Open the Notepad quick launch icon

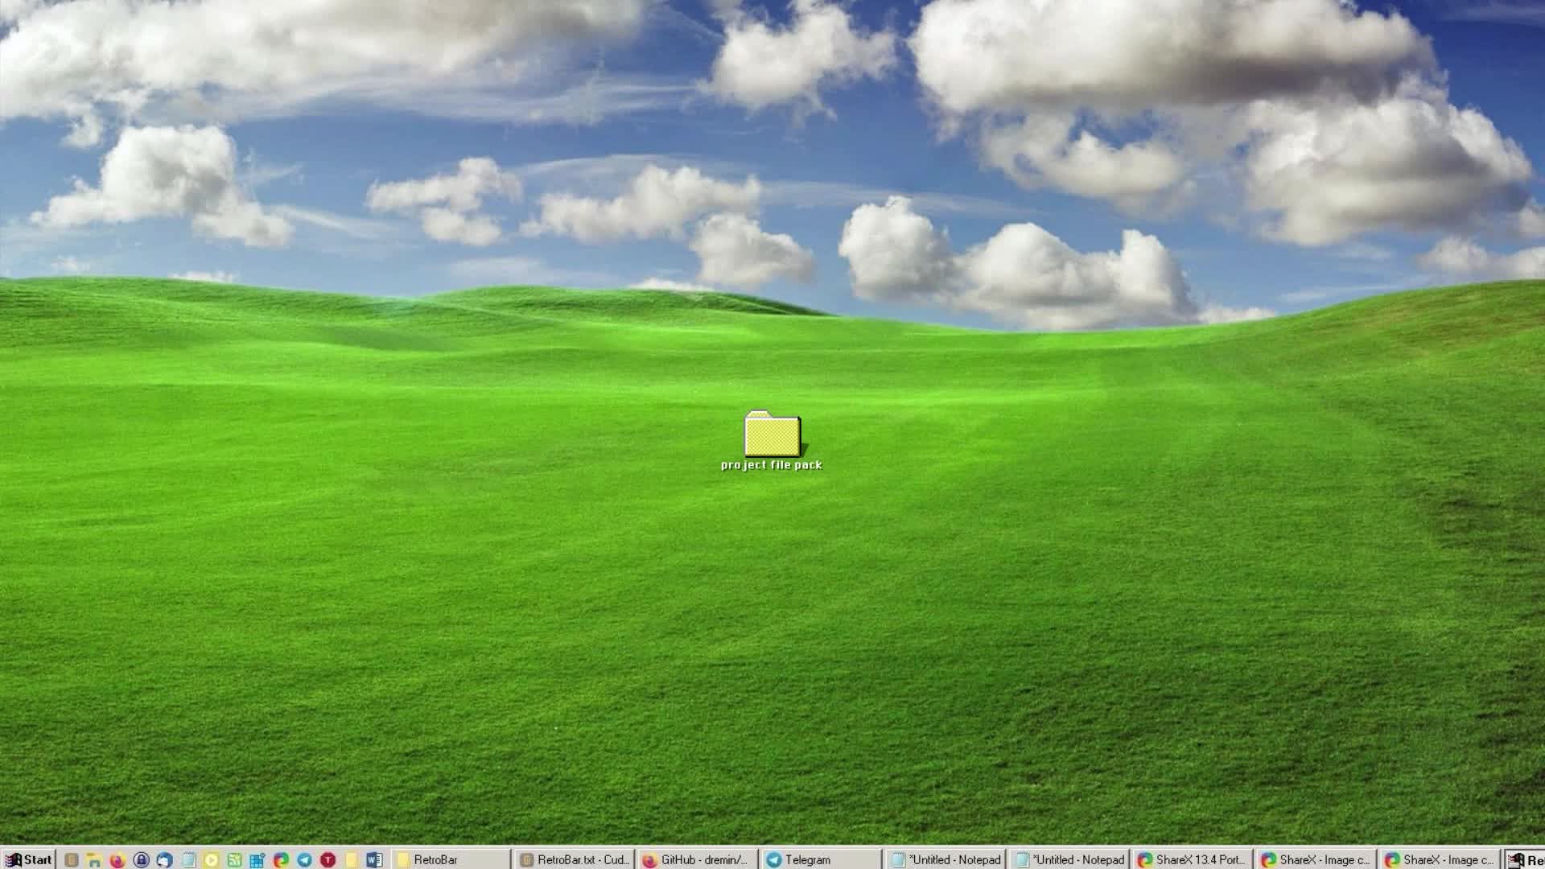point(187,860)
